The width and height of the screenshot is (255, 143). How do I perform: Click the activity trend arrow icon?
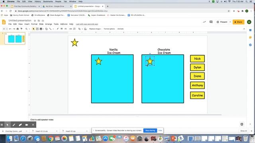click(204, 22)
